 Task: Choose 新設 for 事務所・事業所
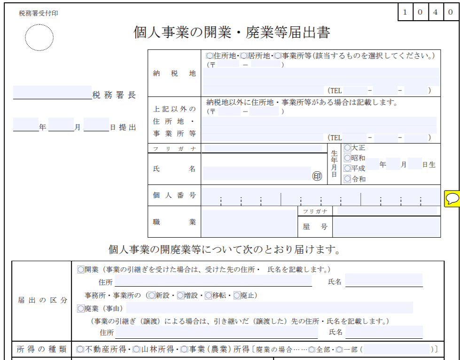pyautogui.click(x=151, y=296)
